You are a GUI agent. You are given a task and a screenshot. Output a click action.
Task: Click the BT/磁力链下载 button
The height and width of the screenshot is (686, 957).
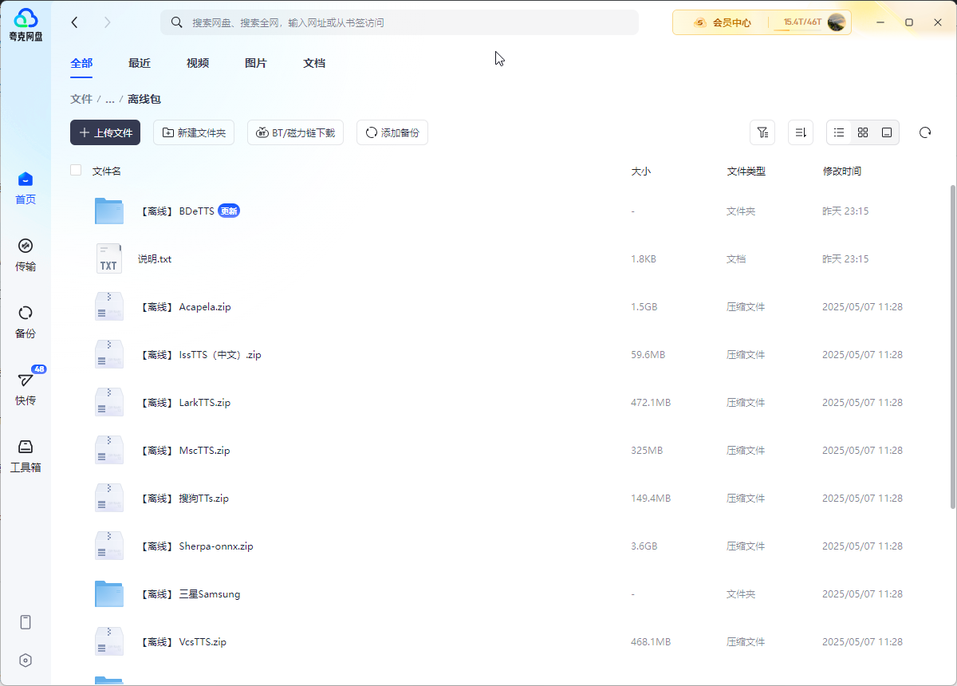(295, 132)
